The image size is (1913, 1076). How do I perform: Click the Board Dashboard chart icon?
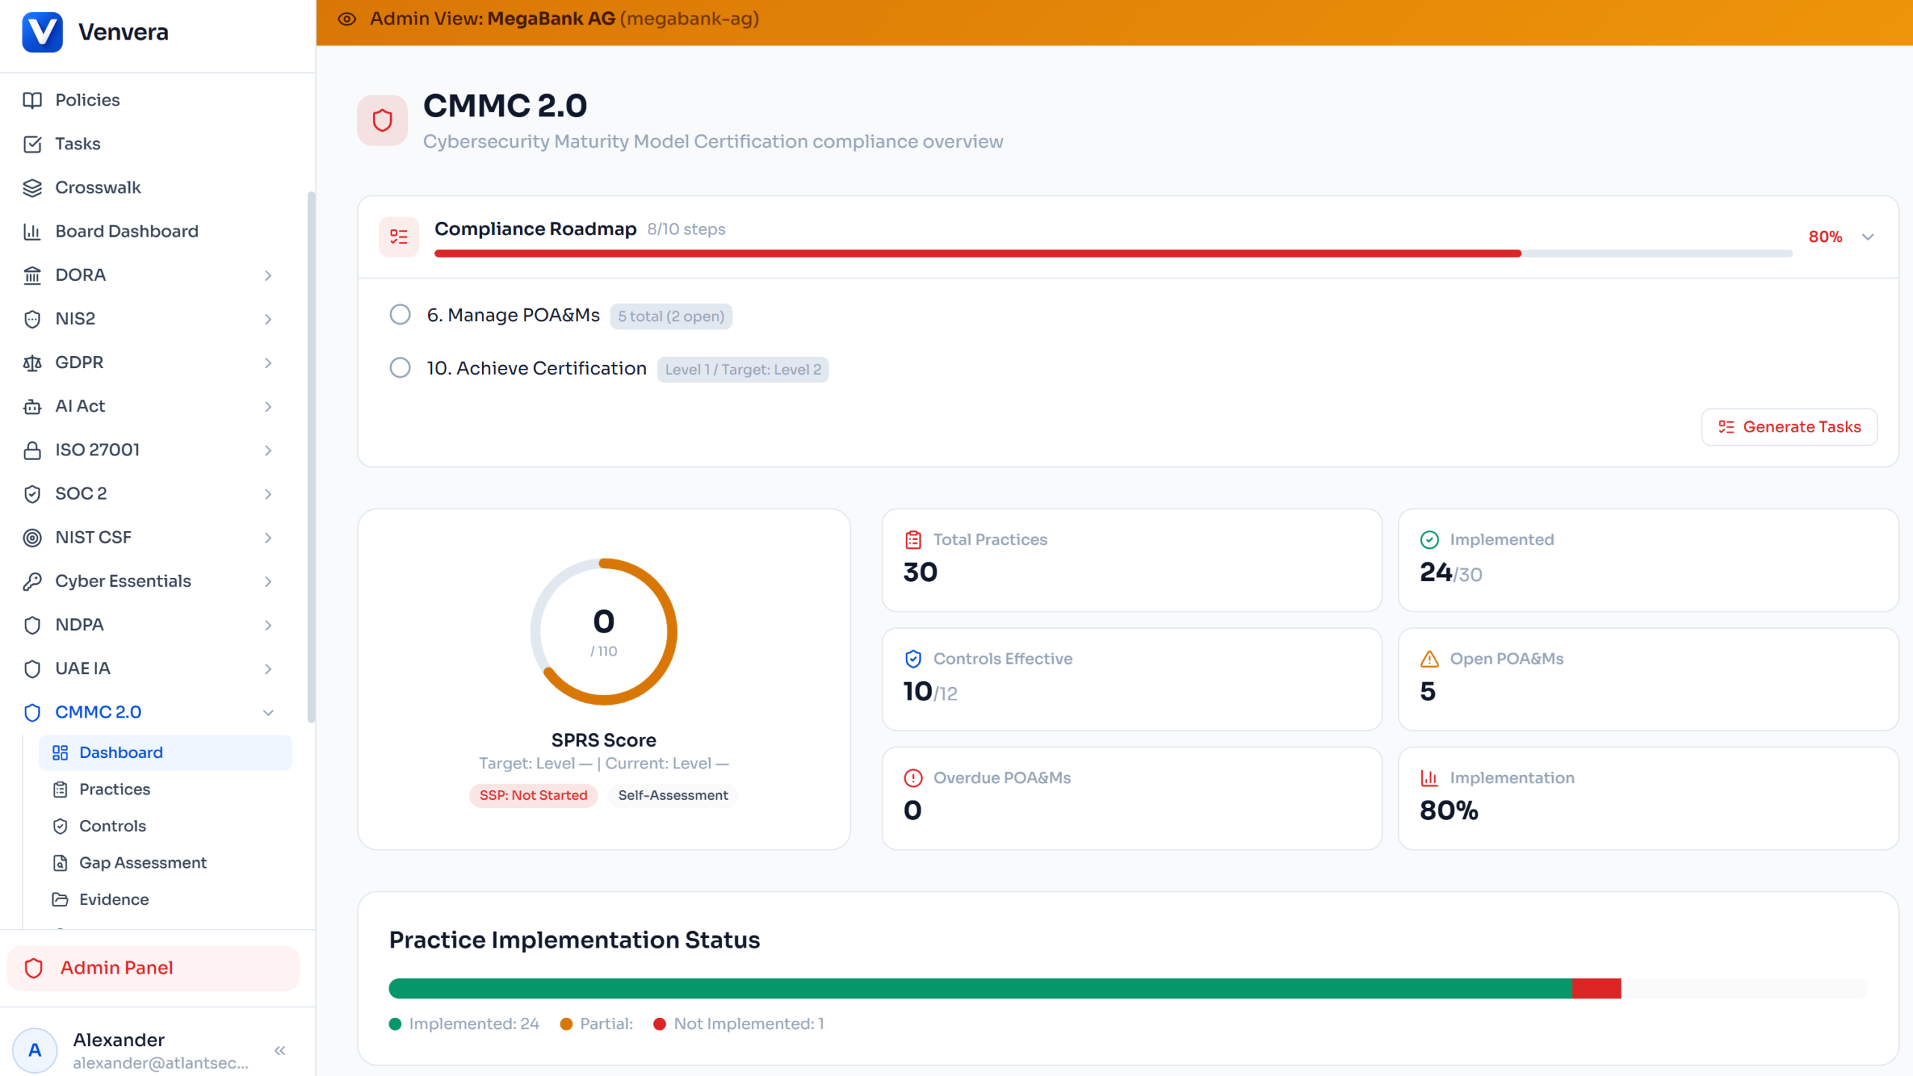click(32, 231)
